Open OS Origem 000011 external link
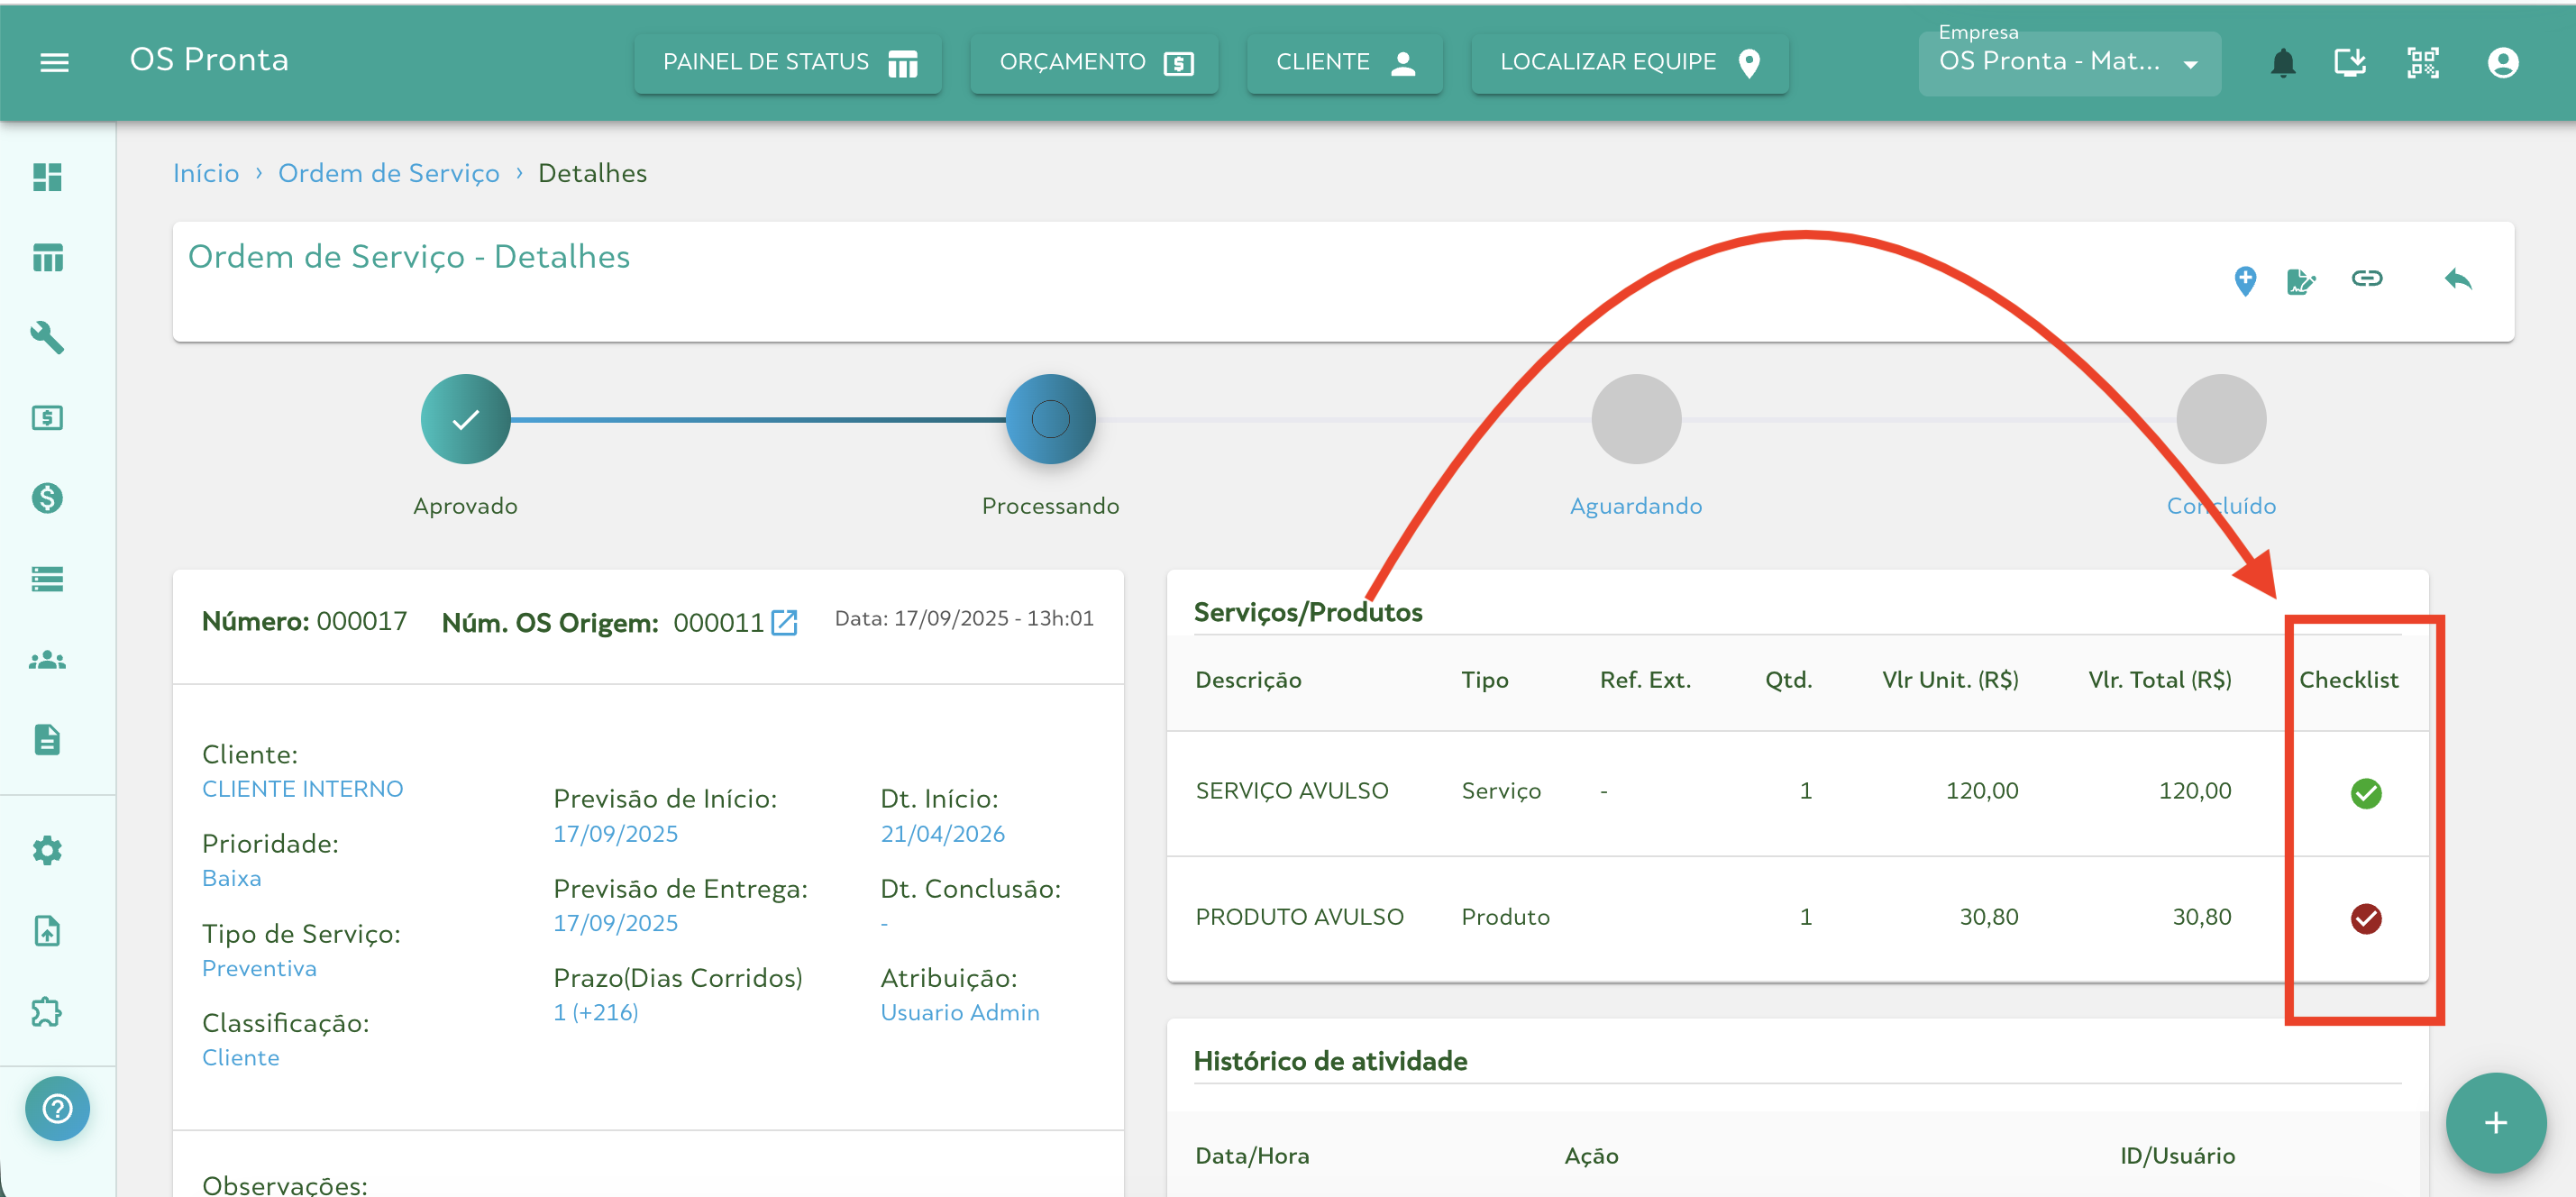The height and width of the screenshot is (1197, 2576). (785, 623)
